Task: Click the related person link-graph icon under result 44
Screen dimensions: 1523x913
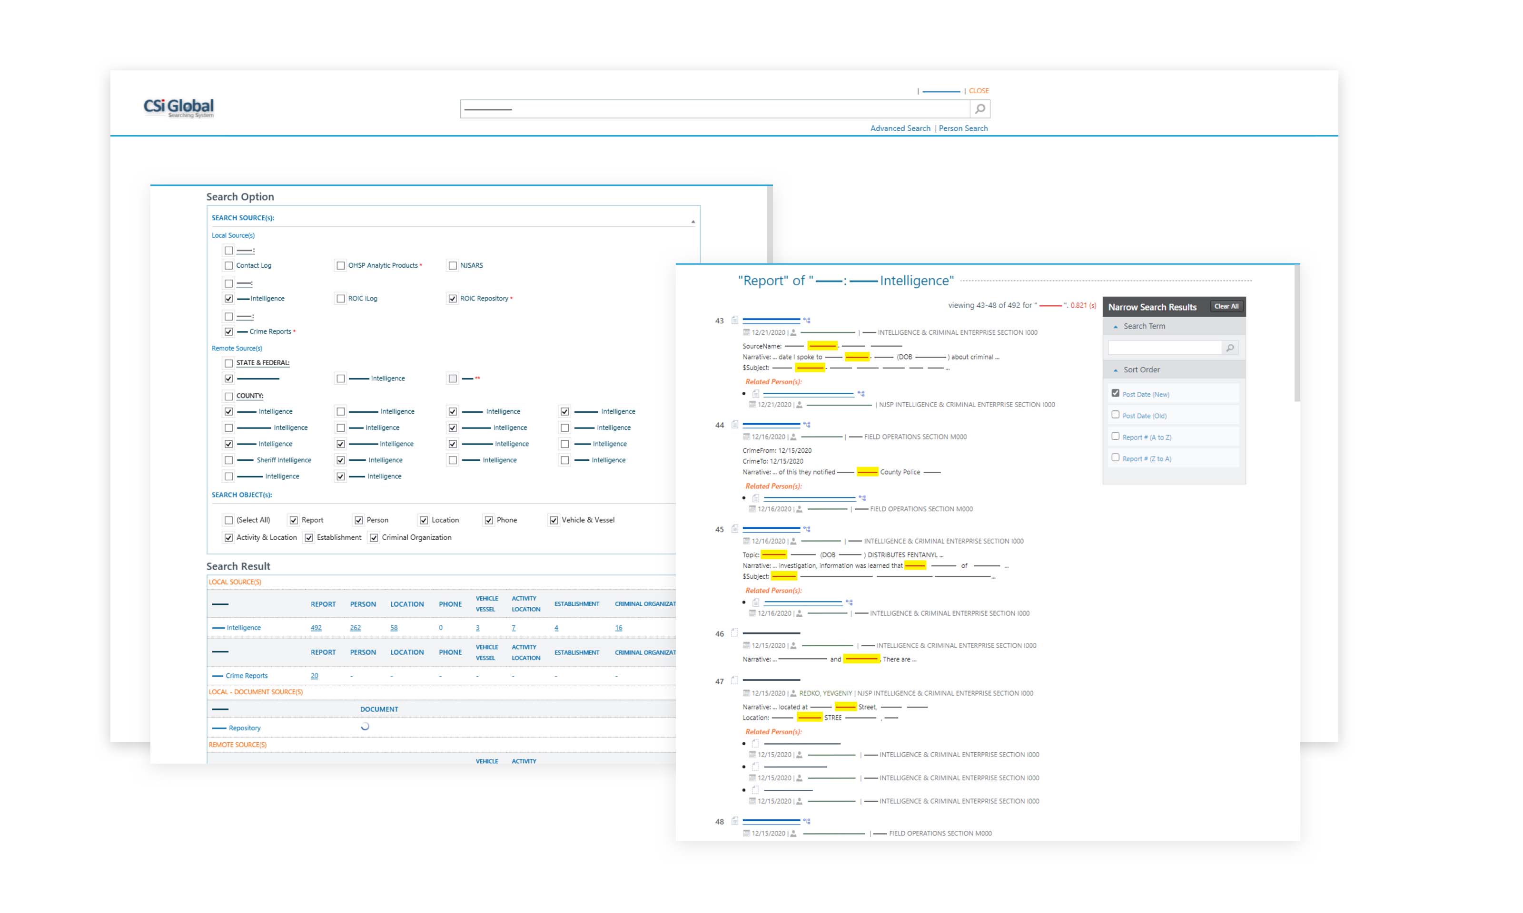Action: (x=862, y=498)
